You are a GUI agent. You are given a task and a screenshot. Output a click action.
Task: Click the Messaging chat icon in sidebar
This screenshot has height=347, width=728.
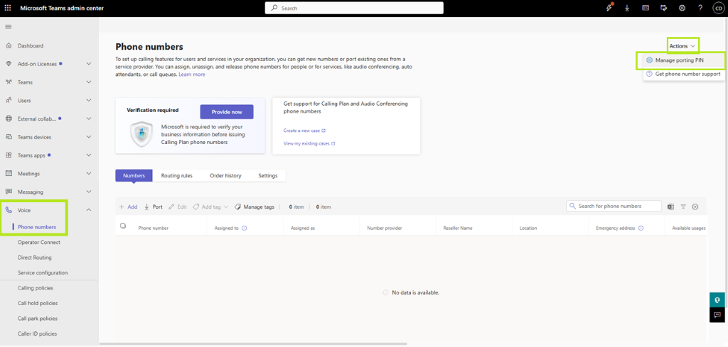pos(9,192)
